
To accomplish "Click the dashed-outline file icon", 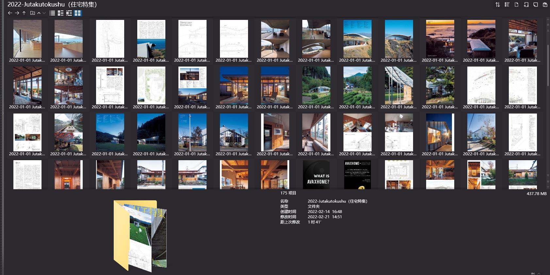I will click(517, 5).
